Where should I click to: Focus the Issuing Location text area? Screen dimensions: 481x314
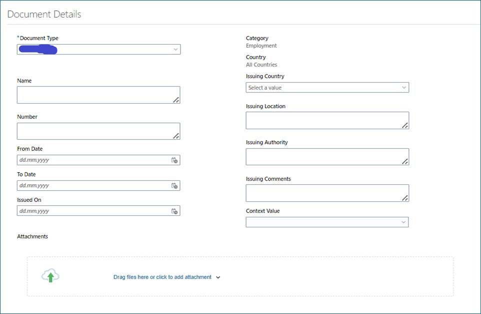tap(327, 120)
